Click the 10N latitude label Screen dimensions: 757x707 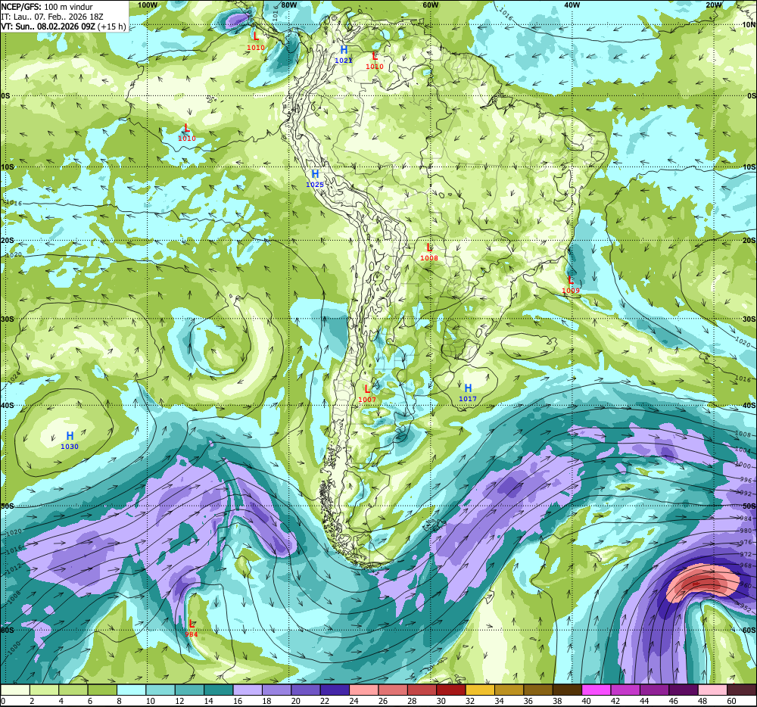pyautogui.click(x=749, y=25)
